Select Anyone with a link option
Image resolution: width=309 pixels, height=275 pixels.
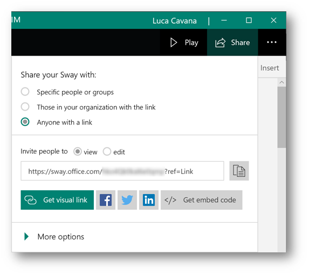point(25,122)
